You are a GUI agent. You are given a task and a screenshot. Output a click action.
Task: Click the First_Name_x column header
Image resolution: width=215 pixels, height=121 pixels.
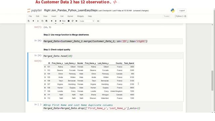click(x=57, y=63)
